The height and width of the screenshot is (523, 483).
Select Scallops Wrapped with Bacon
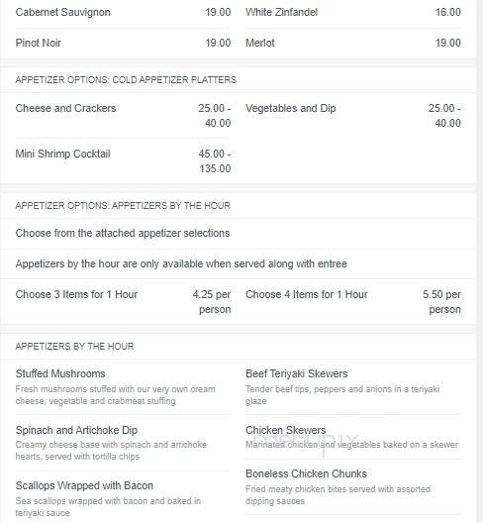[x=84, y=485]
